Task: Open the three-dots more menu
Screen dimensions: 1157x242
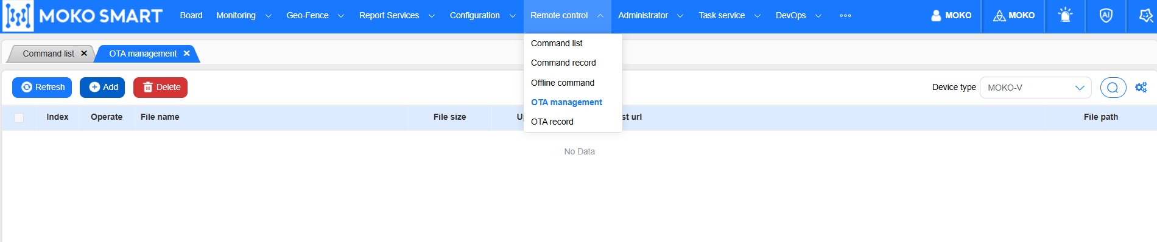Action: 845,15
